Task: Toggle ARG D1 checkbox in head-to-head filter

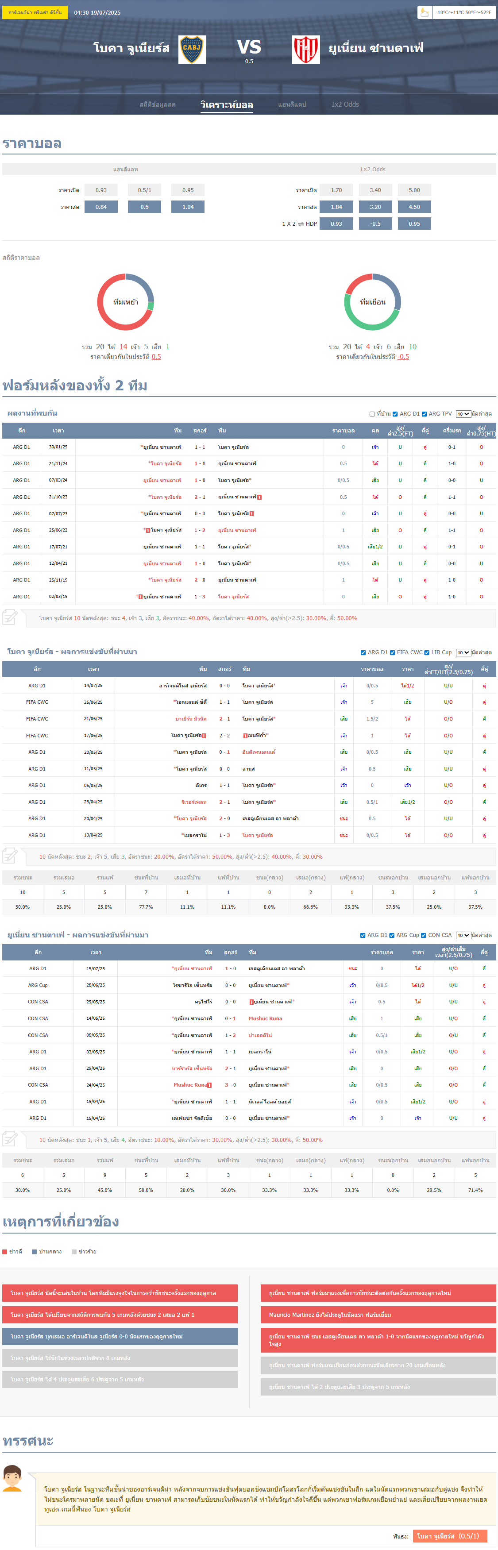Action: (x=395, y=414)
